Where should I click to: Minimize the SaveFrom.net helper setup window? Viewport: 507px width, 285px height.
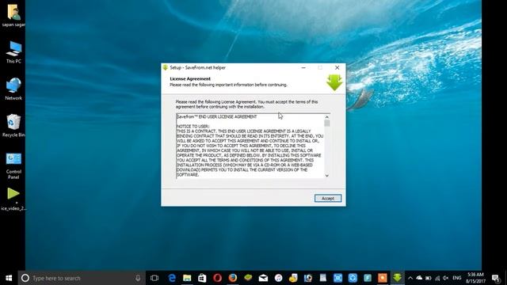[303, 67]
